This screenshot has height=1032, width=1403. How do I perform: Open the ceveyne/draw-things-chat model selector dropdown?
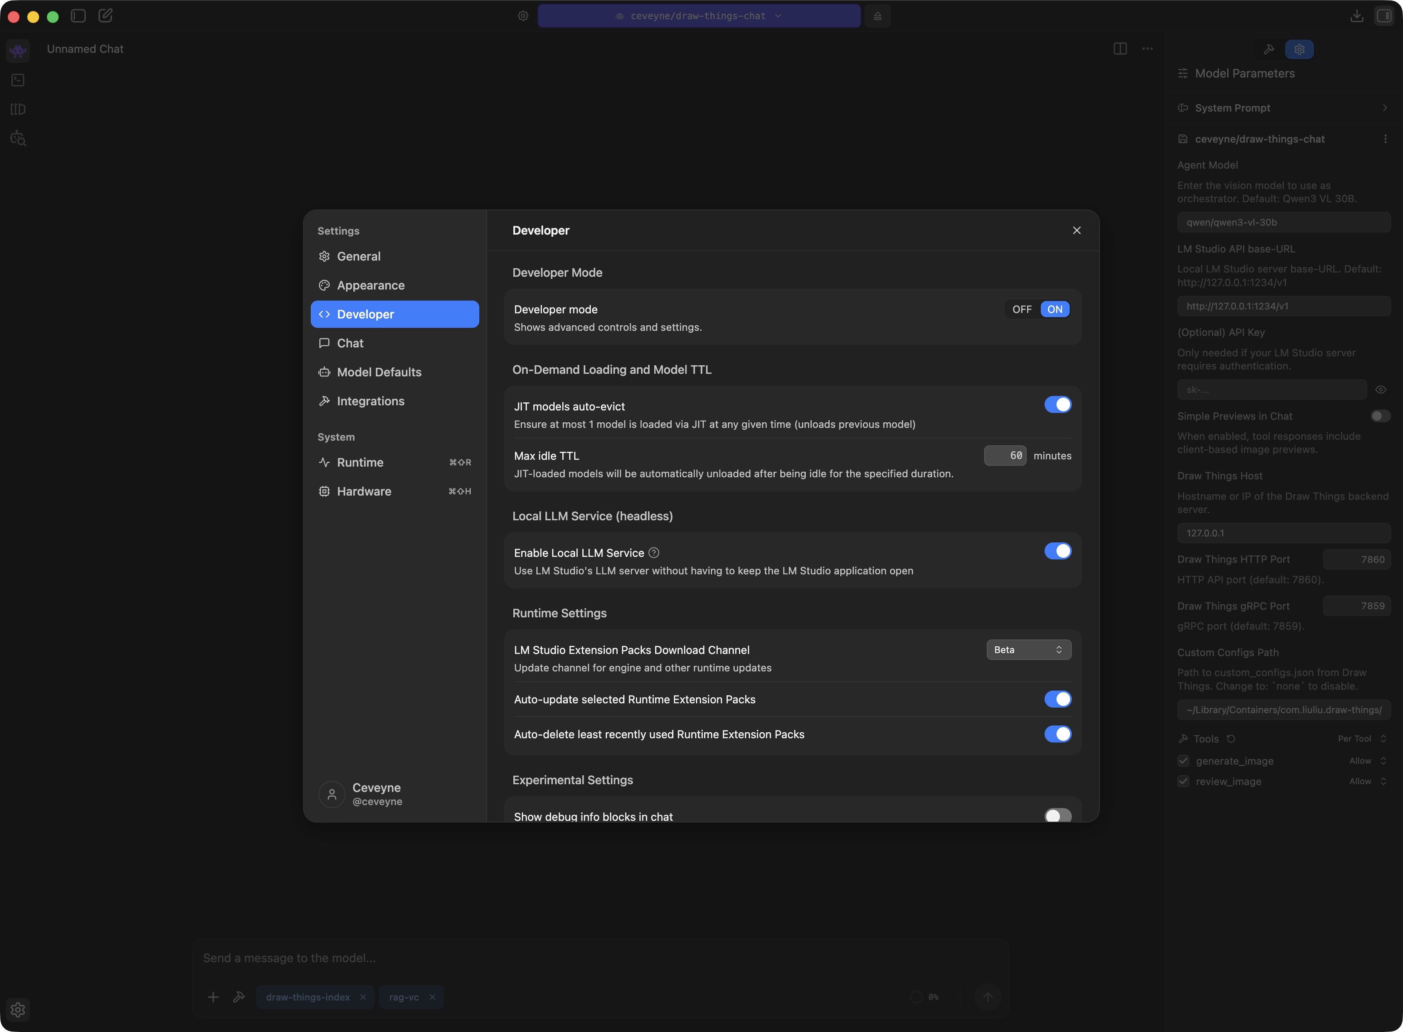(x=699, y=16)
